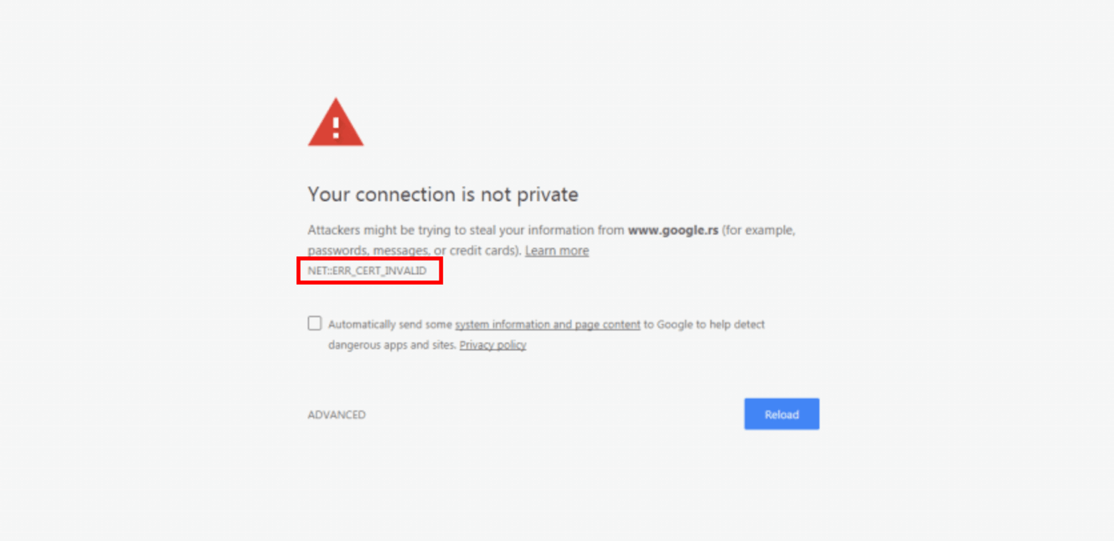
Task: Click the red warning triangle icon
Action: (x=336, y=121)
